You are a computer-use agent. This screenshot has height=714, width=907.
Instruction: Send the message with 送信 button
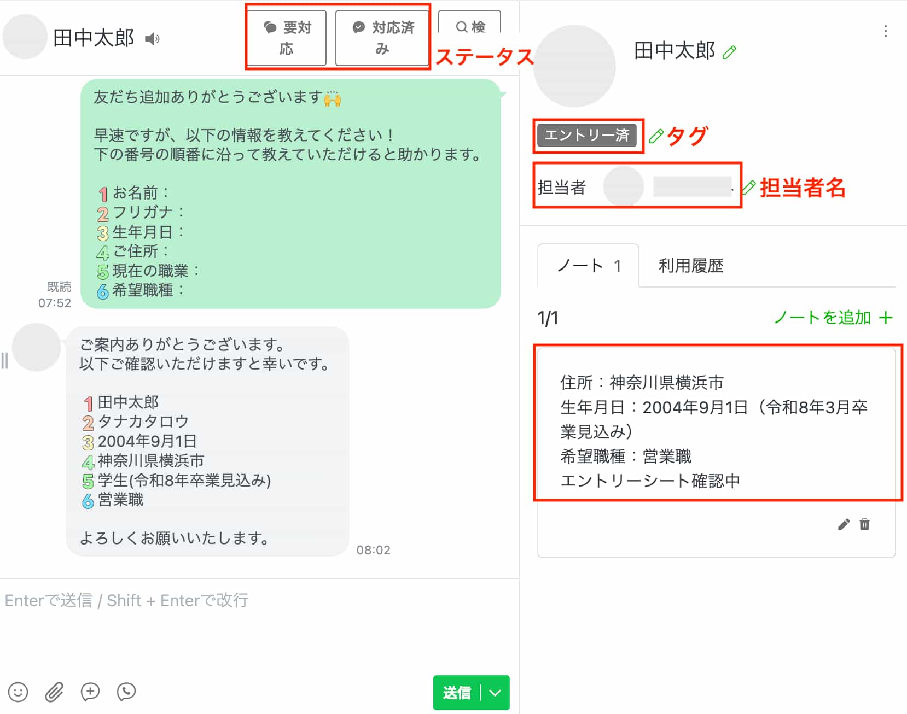coord(457,693)
